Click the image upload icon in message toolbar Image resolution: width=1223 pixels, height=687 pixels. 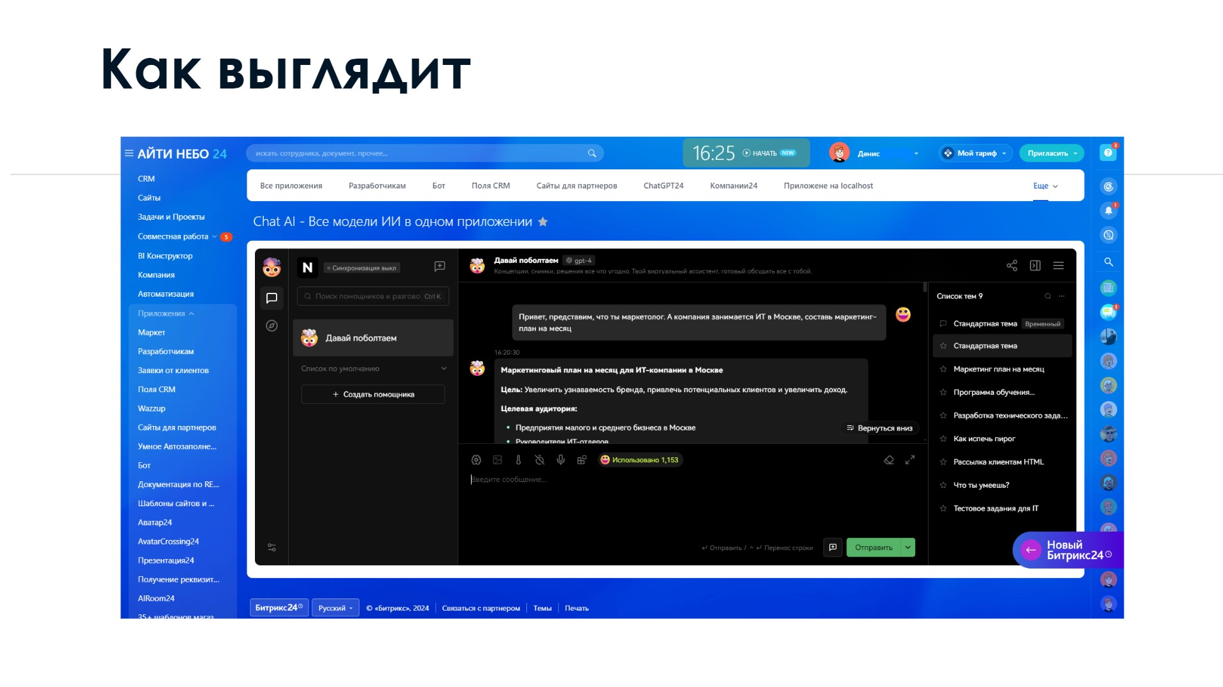(x=498, y=460)
